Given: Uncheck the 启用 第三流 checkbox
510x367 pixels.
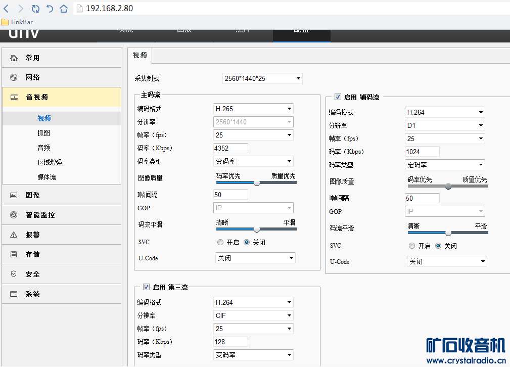Looking at the screenshot, I should [146, 287].
